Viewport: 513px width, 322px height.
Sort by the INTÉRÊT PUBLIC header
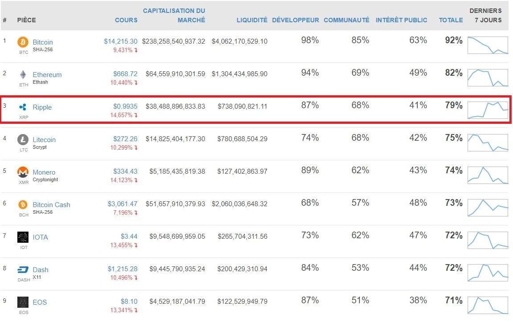click(x=401, y=20)
